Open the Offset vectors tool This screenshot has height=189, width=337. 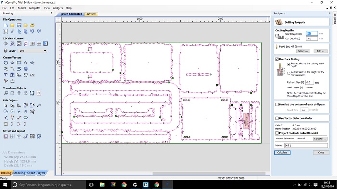pyautogui.click(x=6, y=136)
